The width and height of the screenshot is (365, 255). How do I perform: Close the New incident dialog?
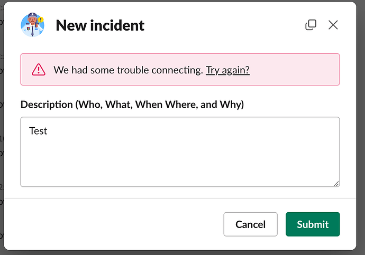(333, 25)
